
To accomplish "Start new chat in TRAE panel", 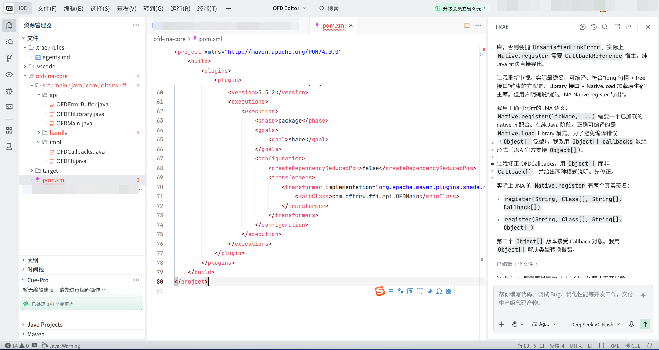I will 582,27.
